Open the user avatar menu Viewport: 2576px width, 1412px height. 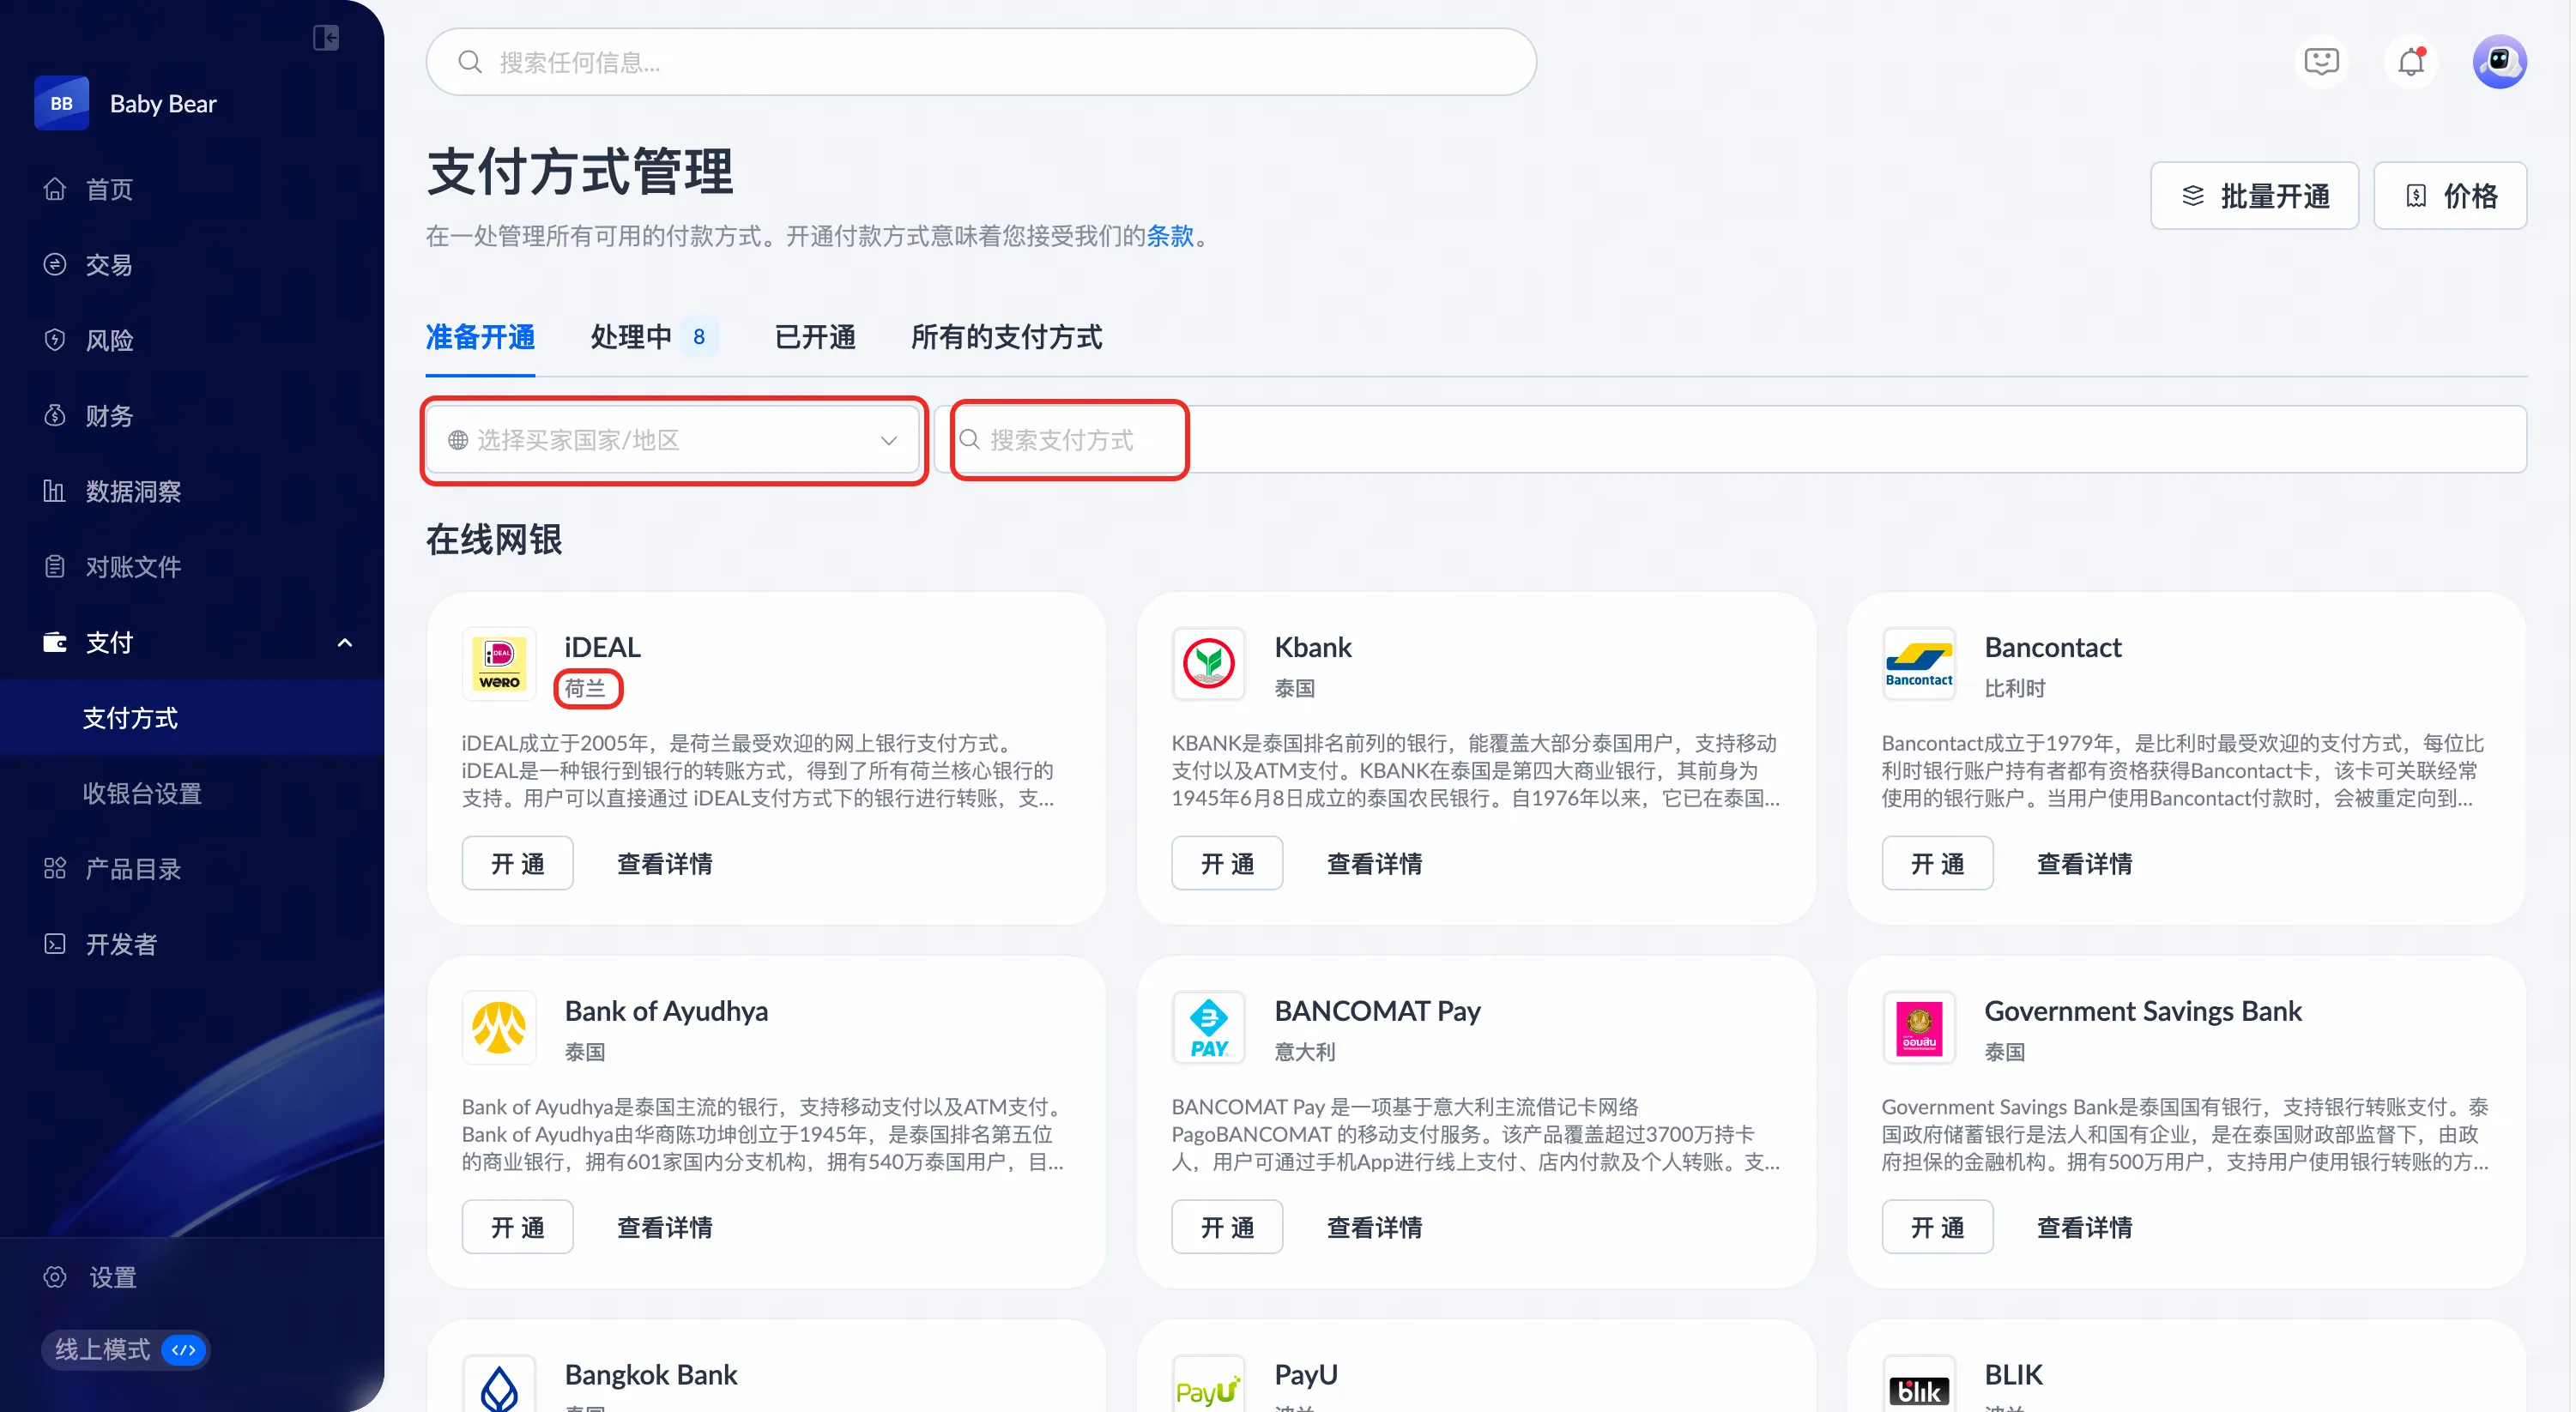pos(2499,62)
